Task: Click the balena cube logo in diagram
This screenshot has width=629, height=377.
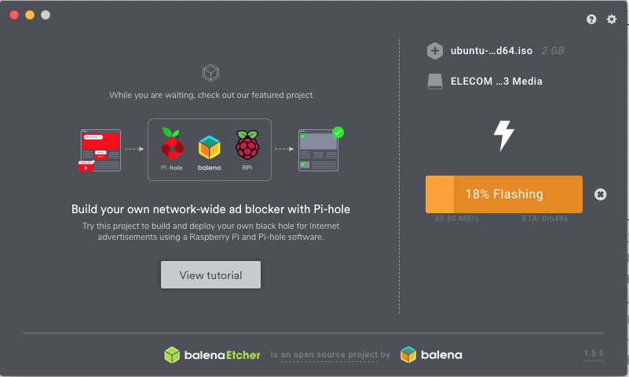Action: pyautogui.click(x=210, y=147)
